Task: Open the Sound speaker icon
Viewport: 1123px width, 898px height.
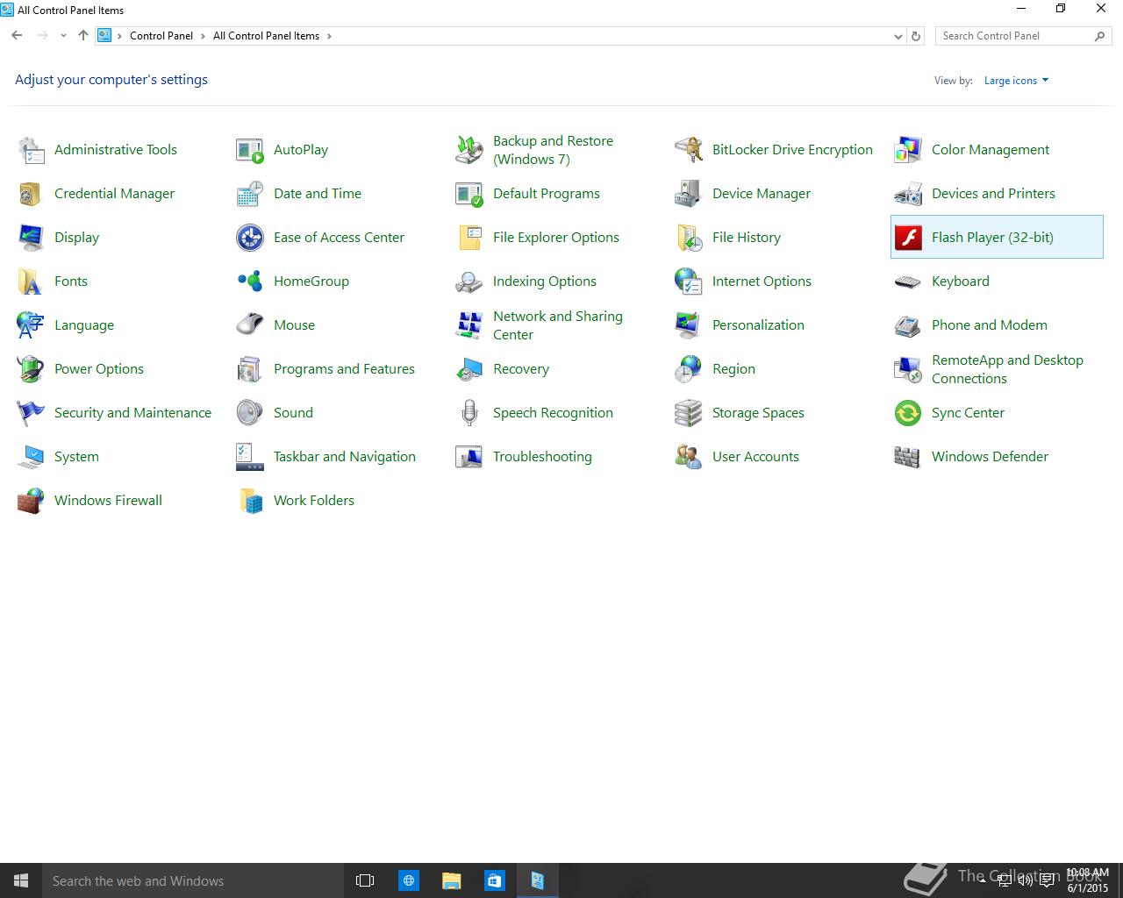Action: 250,413
